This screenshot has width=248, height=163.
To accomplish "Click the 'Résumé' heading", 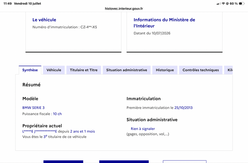I will [32, 85].
